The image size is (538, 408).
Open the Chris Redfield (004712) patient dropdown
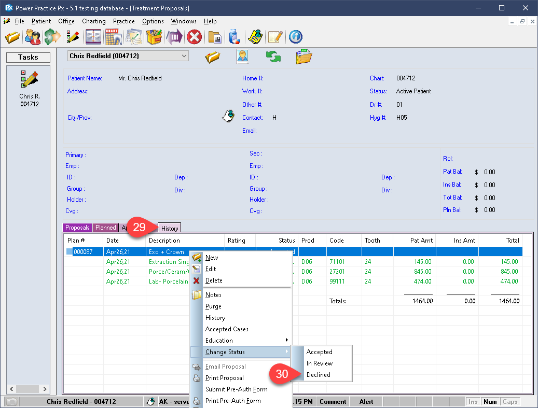[x=128, y=56]
